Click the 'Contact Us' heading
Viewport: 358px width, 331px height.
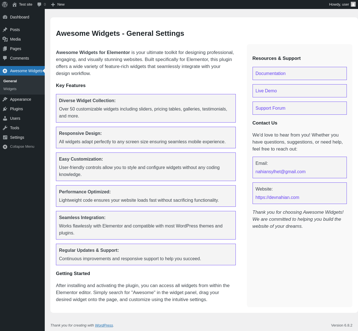[x=265, y=123]
